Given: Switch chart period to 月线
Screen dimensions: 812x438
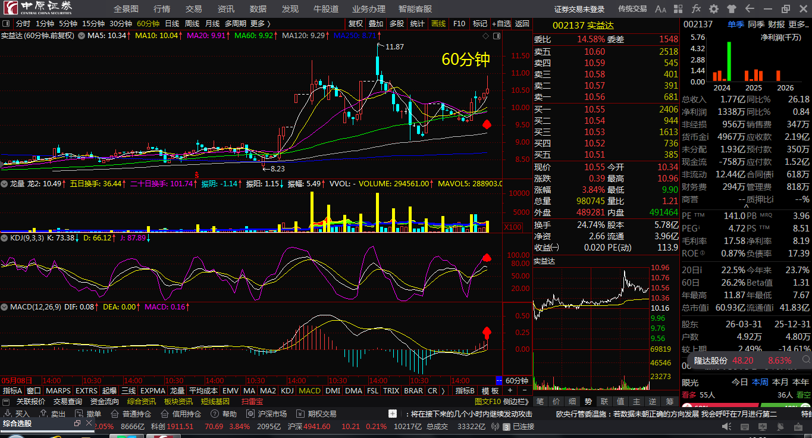Looking at the screenshot, I should (212, 24).
